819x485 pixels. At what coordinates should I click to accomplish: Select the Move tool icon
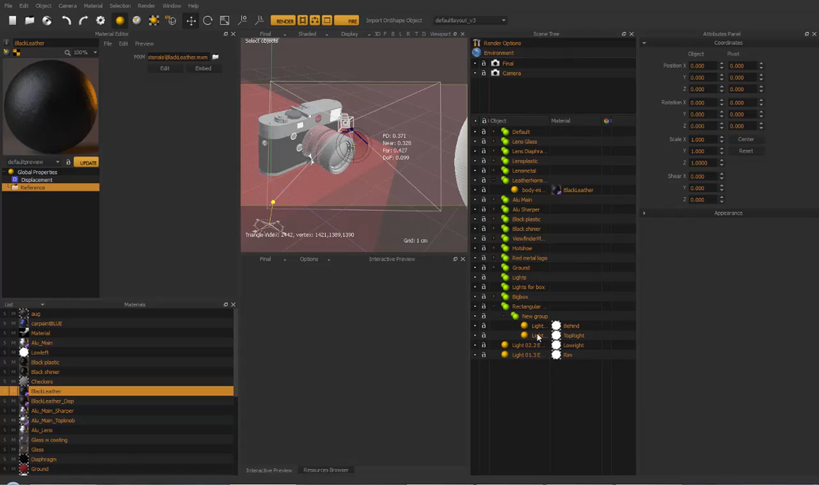pos(191,20)
